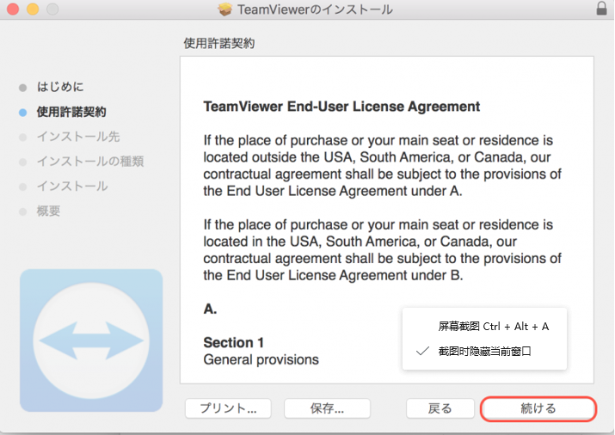615x435 pixels.
Task: Select the 概要 step in sidebar
Action: [x=49, y=211]
